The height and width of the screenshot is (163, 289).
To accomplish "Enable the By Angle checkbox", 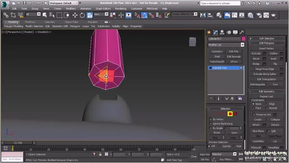I will [x=211, y=128].
